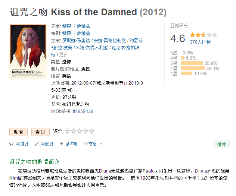Open the 写短评 link
Viewport: 236px width, 196px height.
[22, 144]
